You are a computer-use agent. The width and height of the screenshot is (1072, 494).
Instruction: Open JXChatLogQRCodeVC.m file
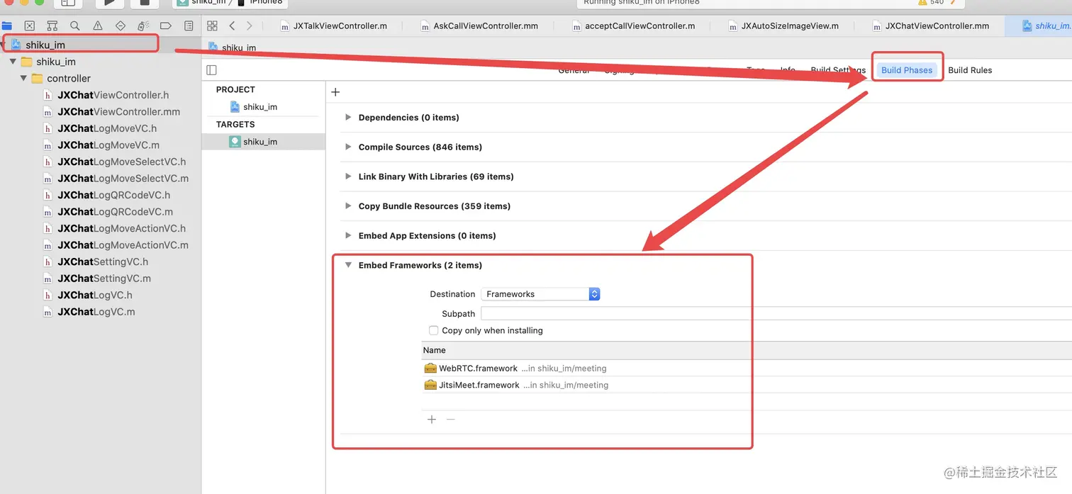116,211
